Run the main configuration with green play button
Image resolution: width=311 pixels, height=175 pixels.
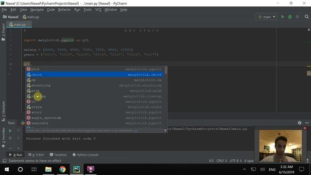point(283,17)
